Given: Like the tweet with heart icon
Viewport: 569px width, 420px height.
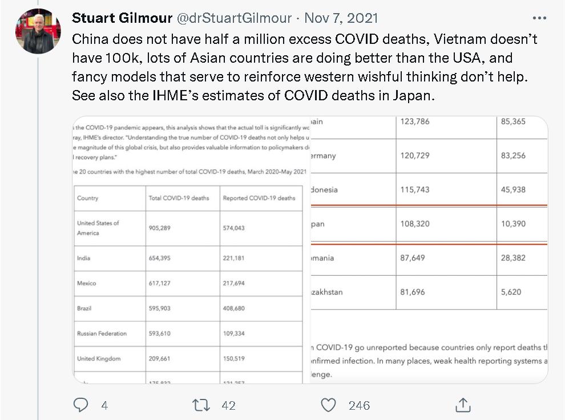Looking at the screenshot, I should (x=328, y=405).
